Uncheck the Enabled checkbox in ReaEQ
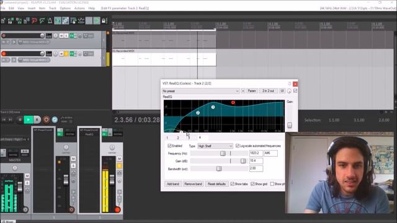Viewport: 397px width, 223px height. pos(169,146)
